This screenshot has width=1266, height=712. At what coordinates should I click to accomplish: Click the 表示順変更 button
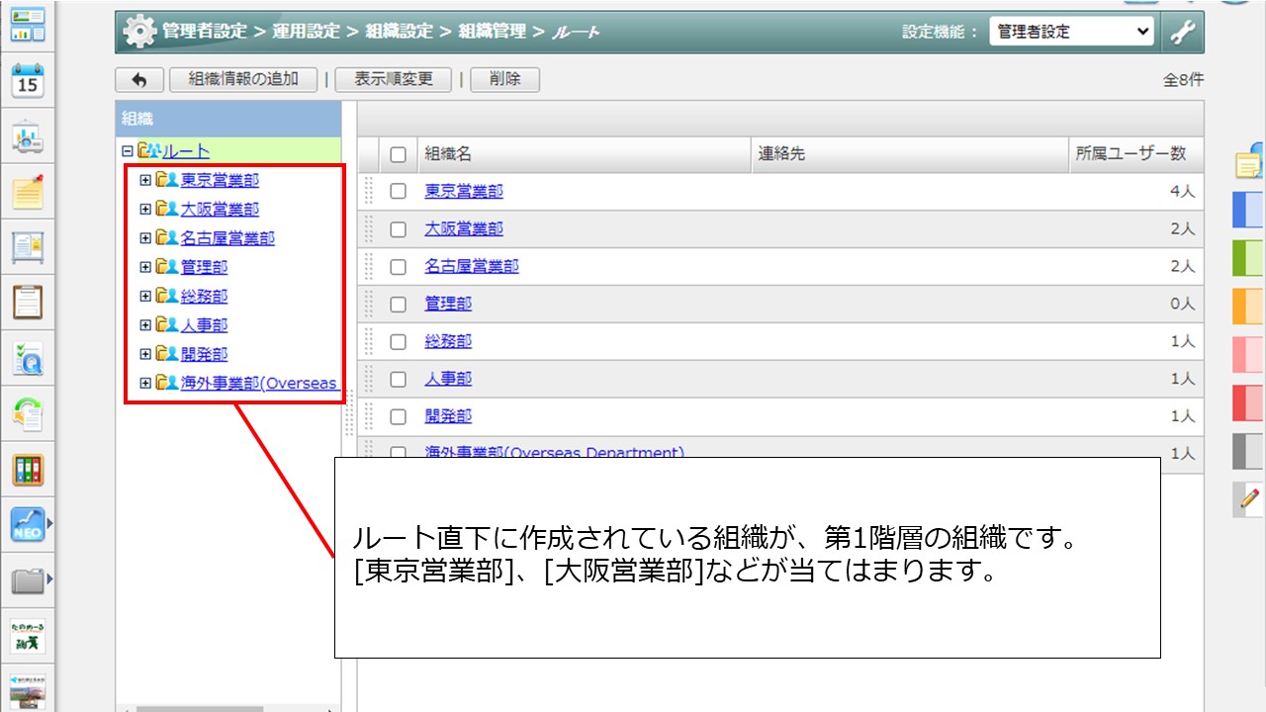[393, 80]
